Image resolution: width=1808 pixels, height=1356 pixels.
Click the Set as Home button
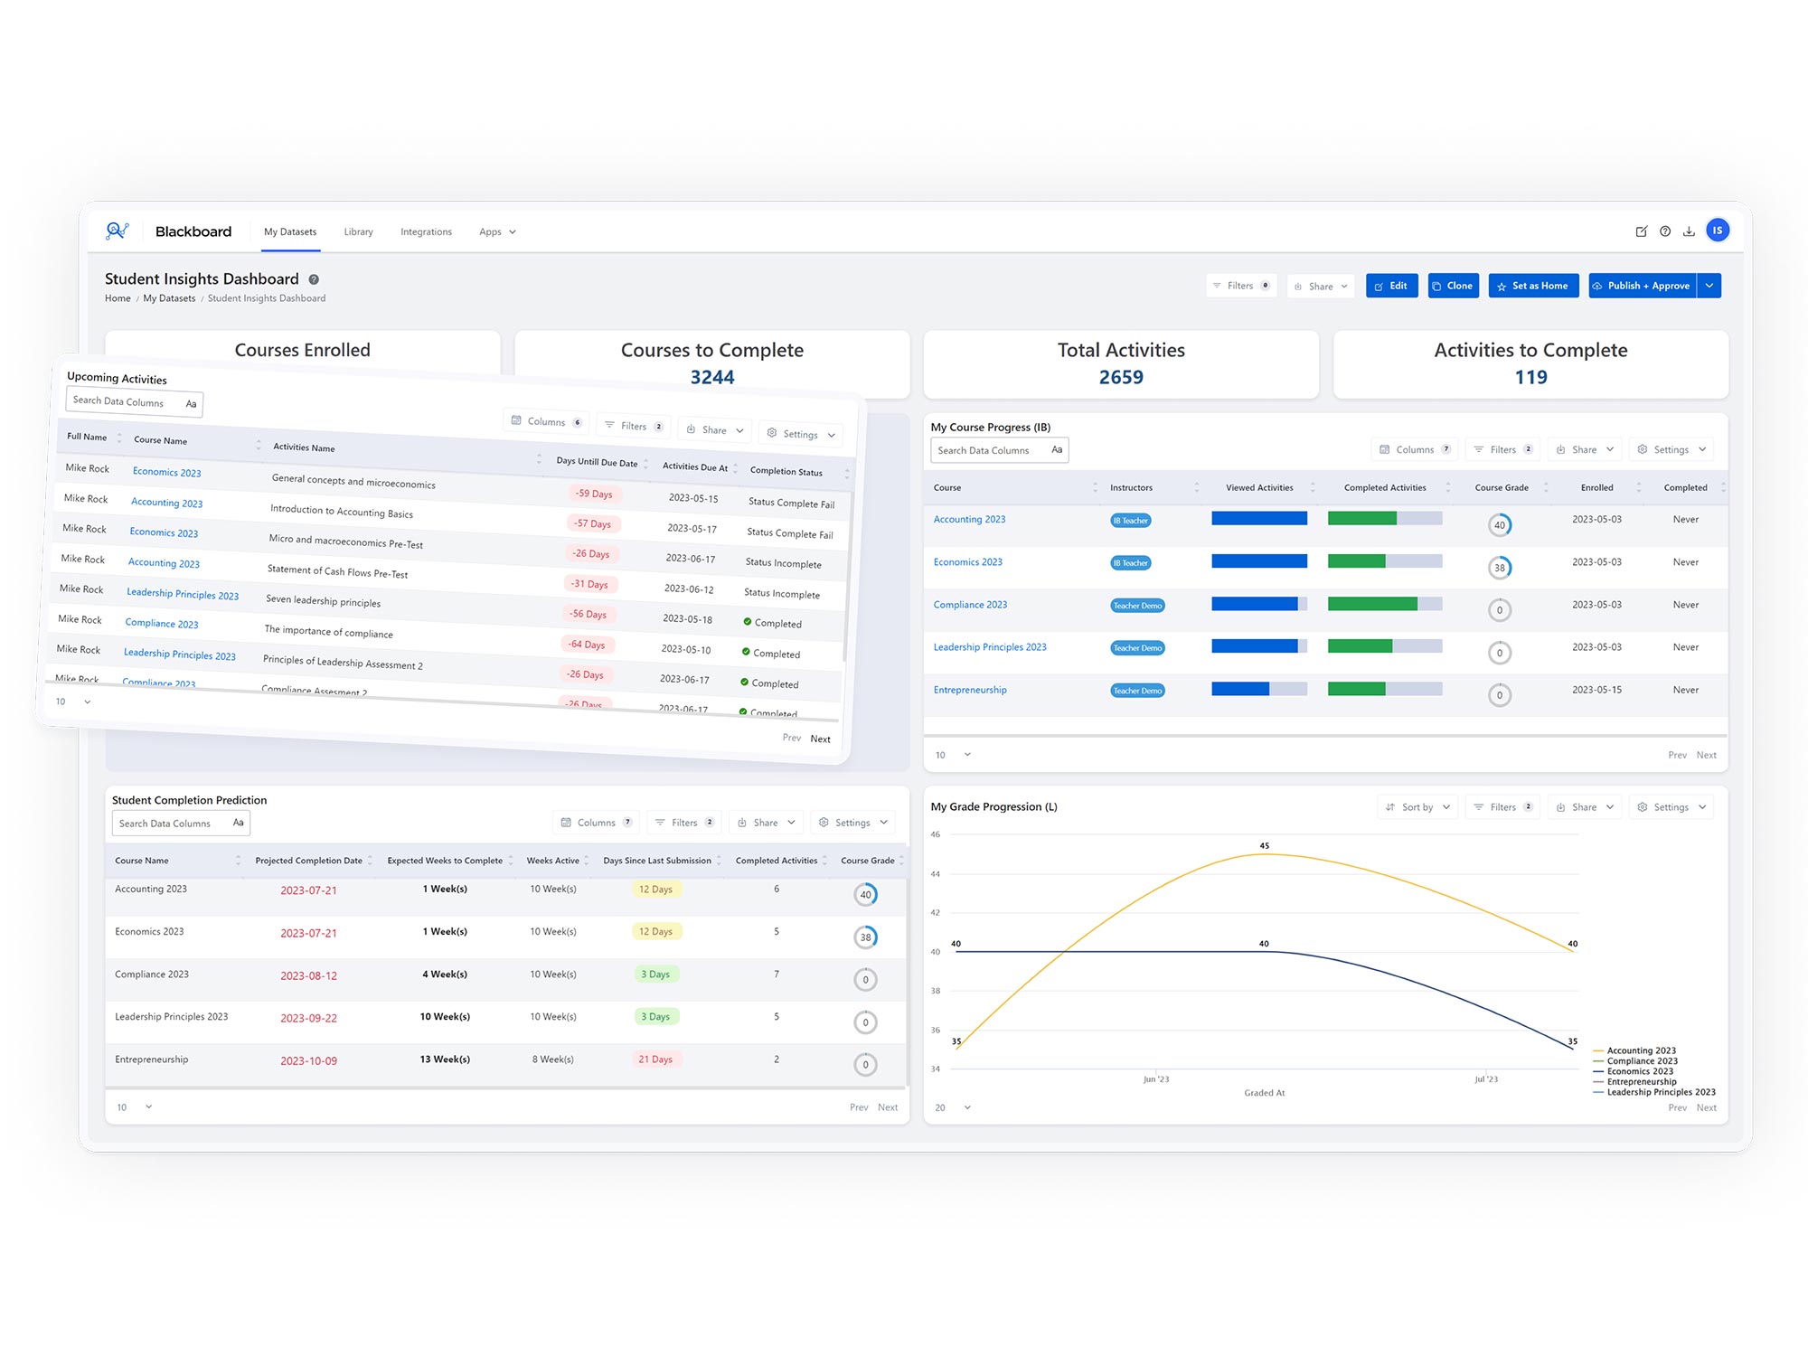click(1533, 286)
